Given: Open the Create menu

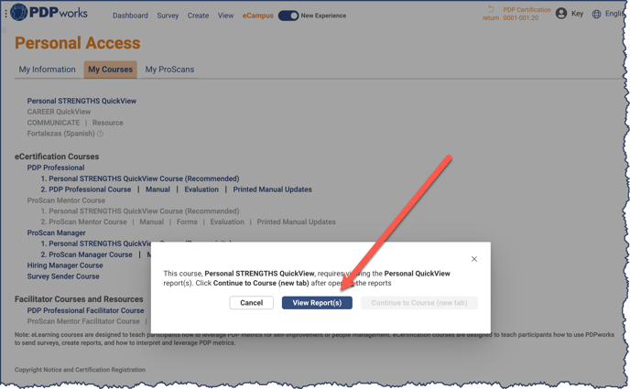Looking at the screenshot, I should coord(198,16).
